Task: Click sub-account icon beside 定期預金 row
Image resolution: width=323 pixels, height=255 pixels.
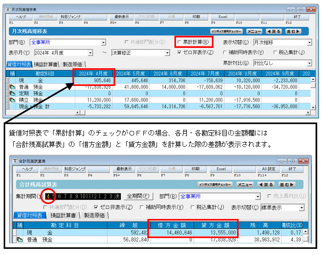Action: pyautogui.click(x=12, y=94)
